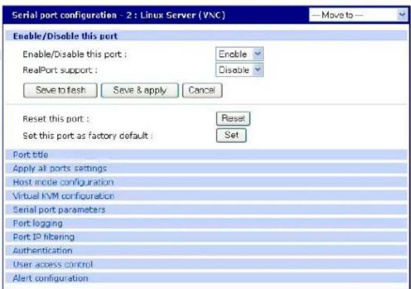411x289 pixels.
Task: Click 'Set this port as factory default' label
Action: 88,136
